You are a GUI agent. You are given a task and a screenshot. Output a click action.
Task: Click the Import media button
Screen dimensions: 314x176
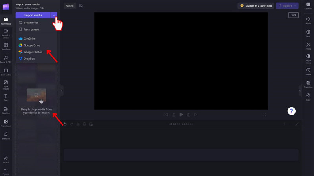[x=33, y=15]
